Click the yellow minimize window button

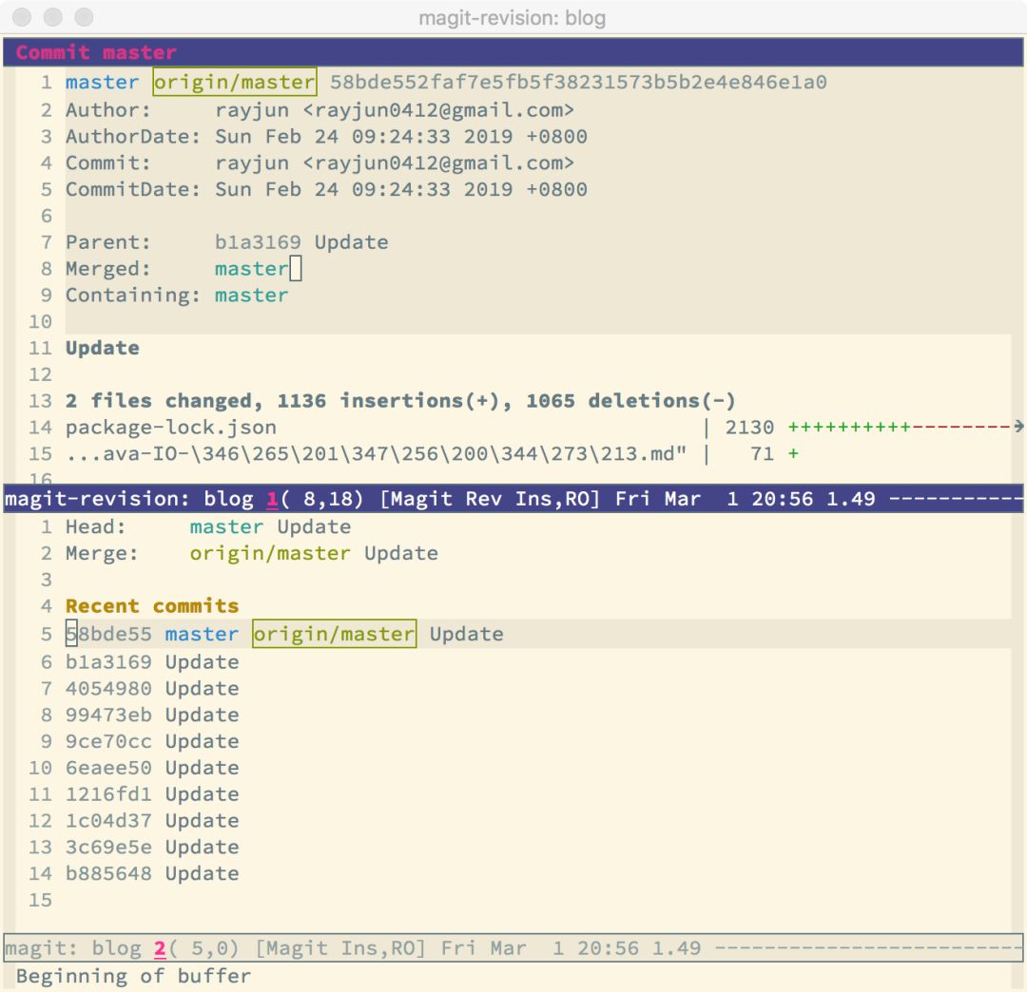click(53, 17)
